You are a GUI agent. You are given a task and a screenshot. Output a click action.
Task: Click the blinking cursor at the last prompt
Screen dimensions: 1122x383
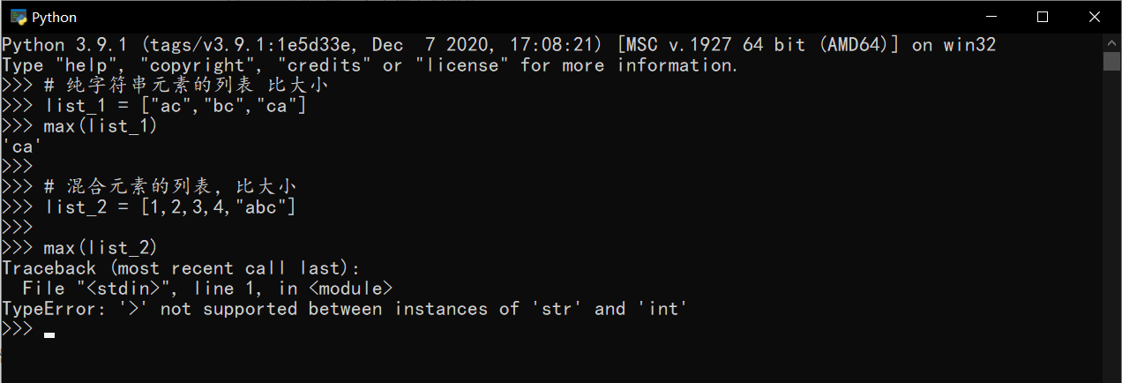point(49,335)
